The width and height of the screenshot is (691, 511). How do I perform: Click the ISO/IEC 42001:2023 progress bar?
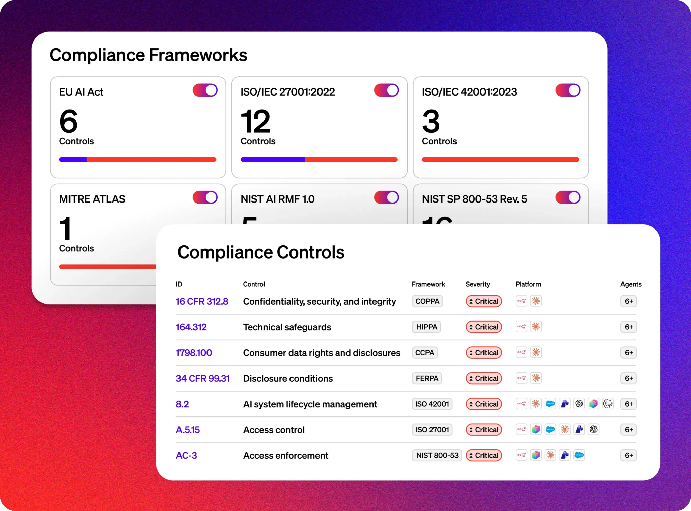click(x=501, y=159)
